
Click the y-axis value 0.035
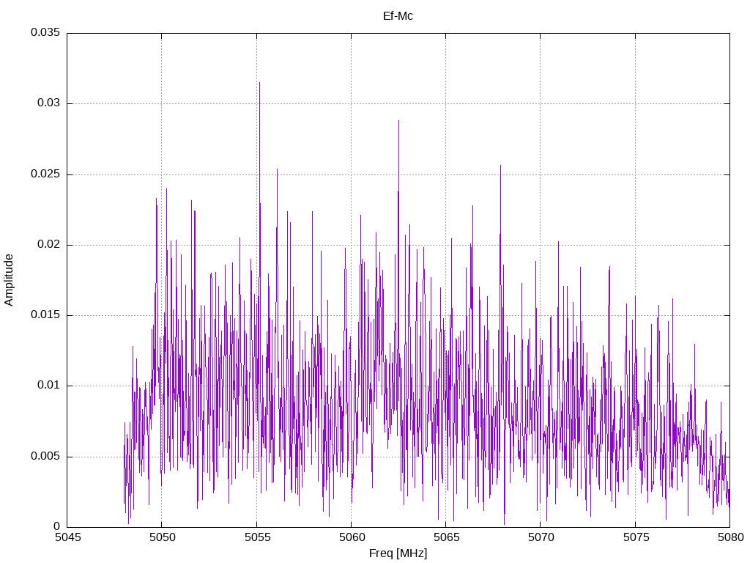(x=45, y=32)
